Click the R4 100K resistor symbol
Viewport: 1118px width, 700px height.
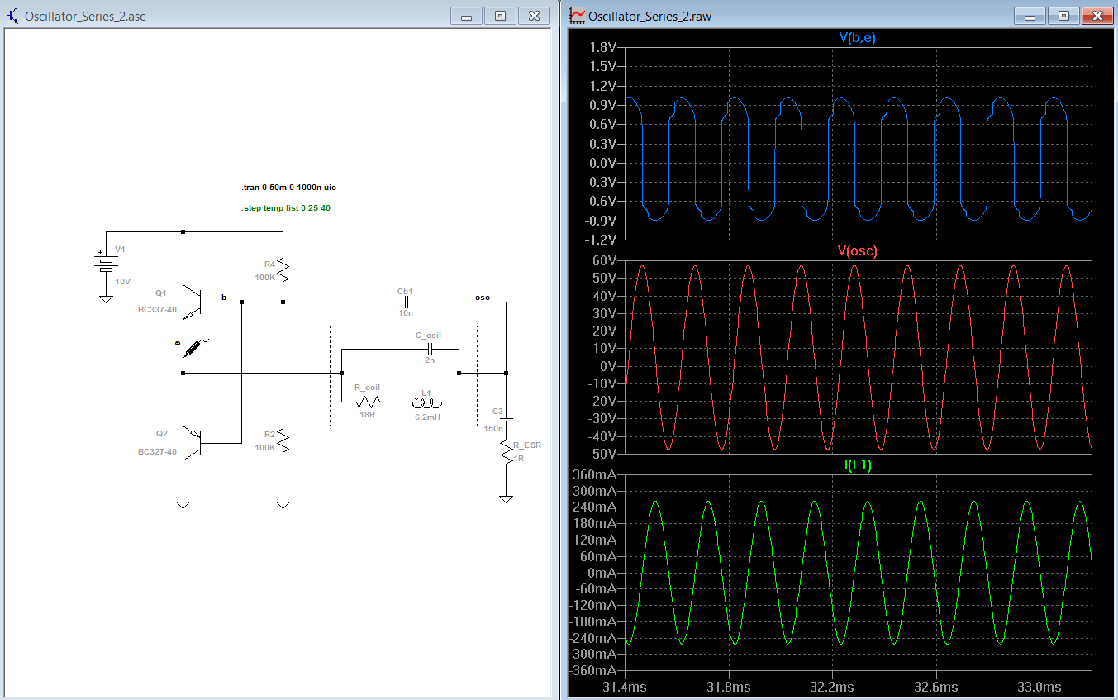click(283, 268)
